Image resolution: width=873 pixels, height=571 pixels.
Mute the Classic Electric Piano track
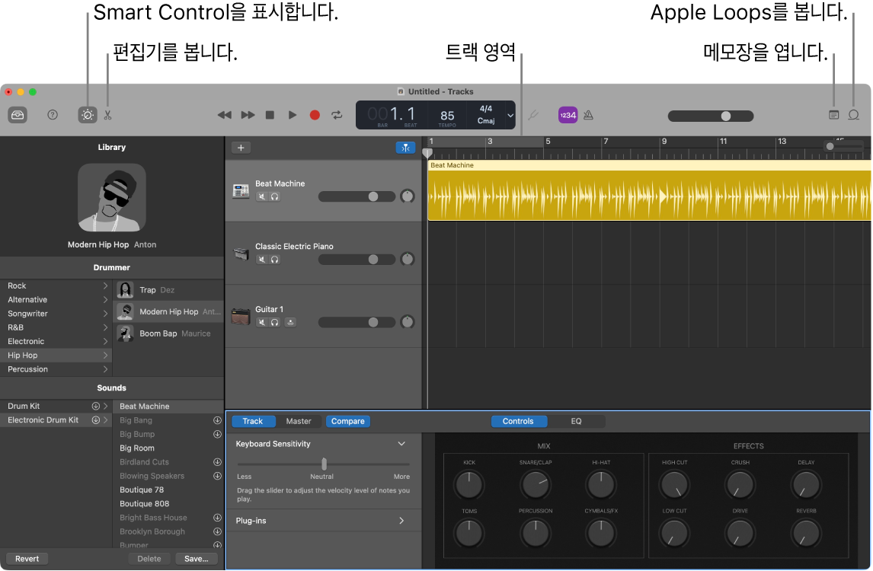[x=261, y=259]
